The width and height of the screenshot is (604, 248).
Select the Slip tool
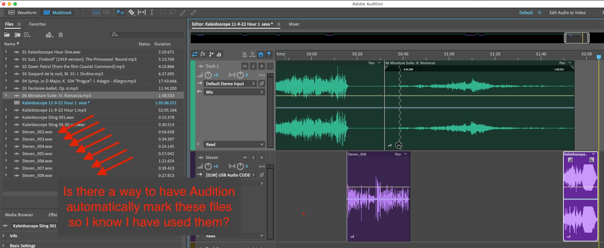pos(142,12)
